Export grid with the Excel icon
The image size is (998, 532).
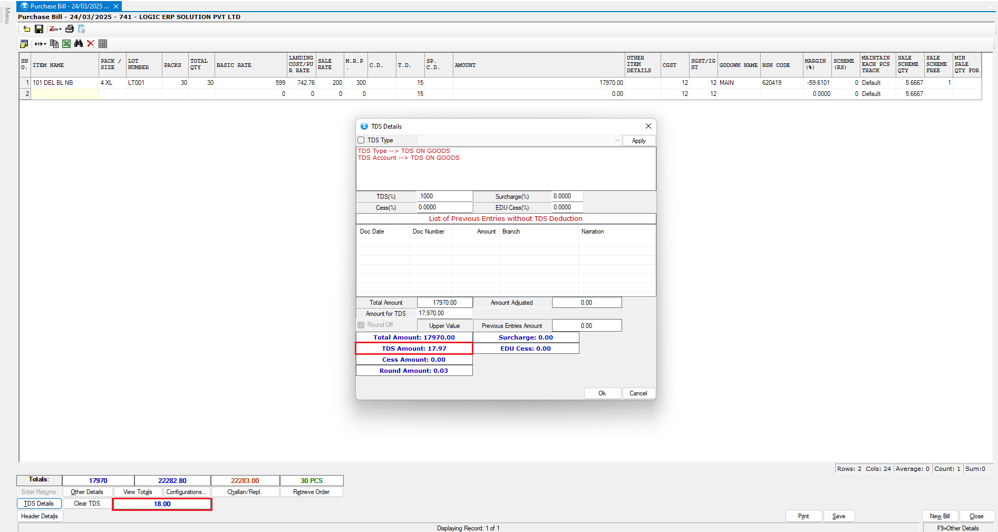pos(66,44)
